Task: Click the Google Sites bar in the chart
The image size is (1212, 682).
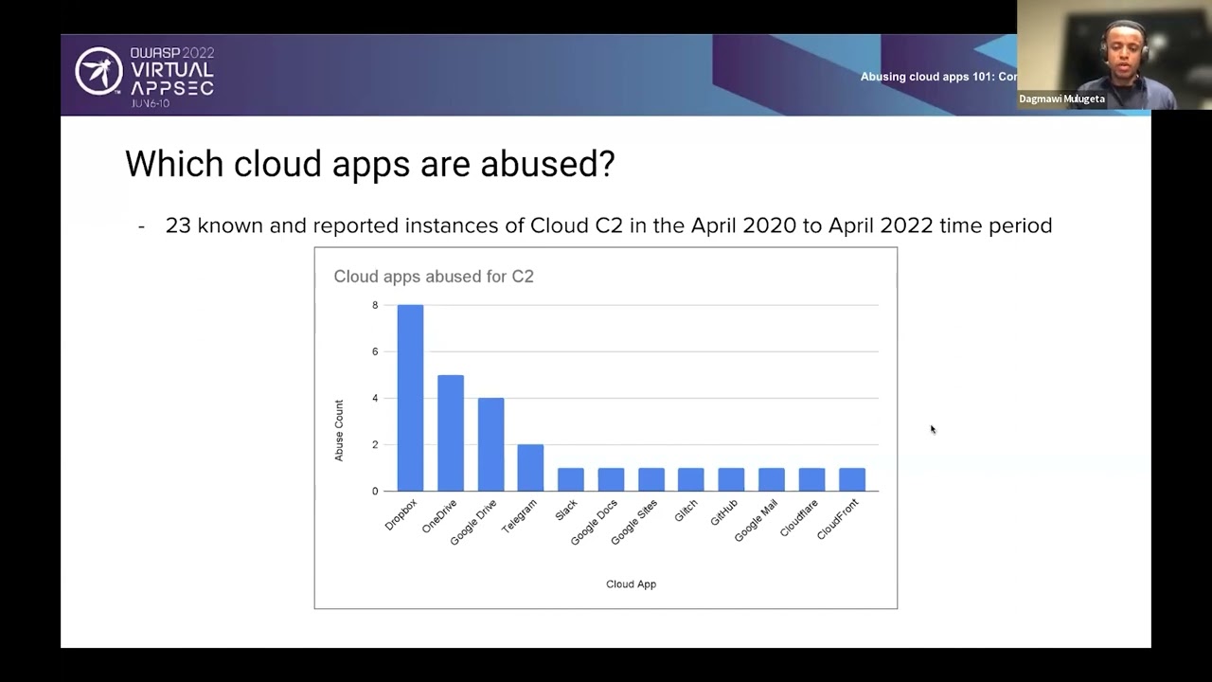Action: click(651, 479)
